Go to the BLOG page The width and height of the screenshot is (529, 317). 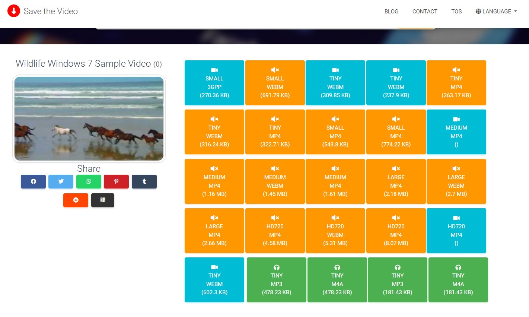coord(391,12)
